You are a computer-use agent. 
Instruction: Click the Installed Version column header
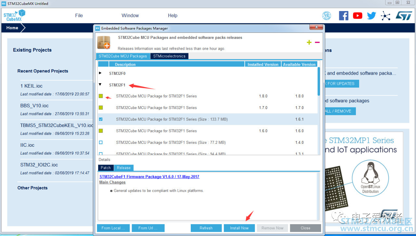tap(263, 64)
